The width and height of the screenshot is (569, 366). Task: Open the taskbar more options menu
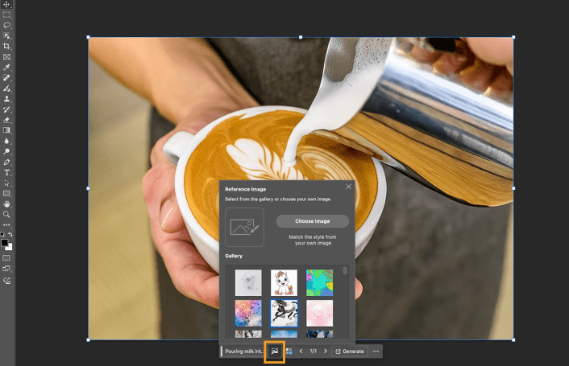376,352
